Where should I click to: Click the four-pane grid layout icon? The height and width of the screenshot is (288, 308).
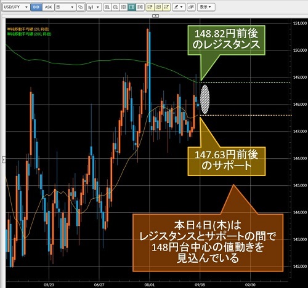click(x=124, y=7)
